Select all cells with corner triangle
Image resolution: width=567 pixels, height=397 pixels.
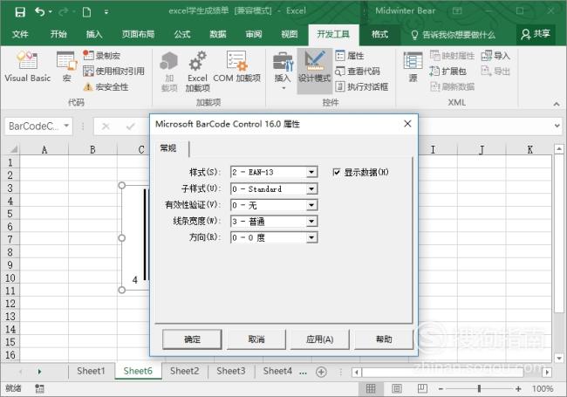[12, 149]
